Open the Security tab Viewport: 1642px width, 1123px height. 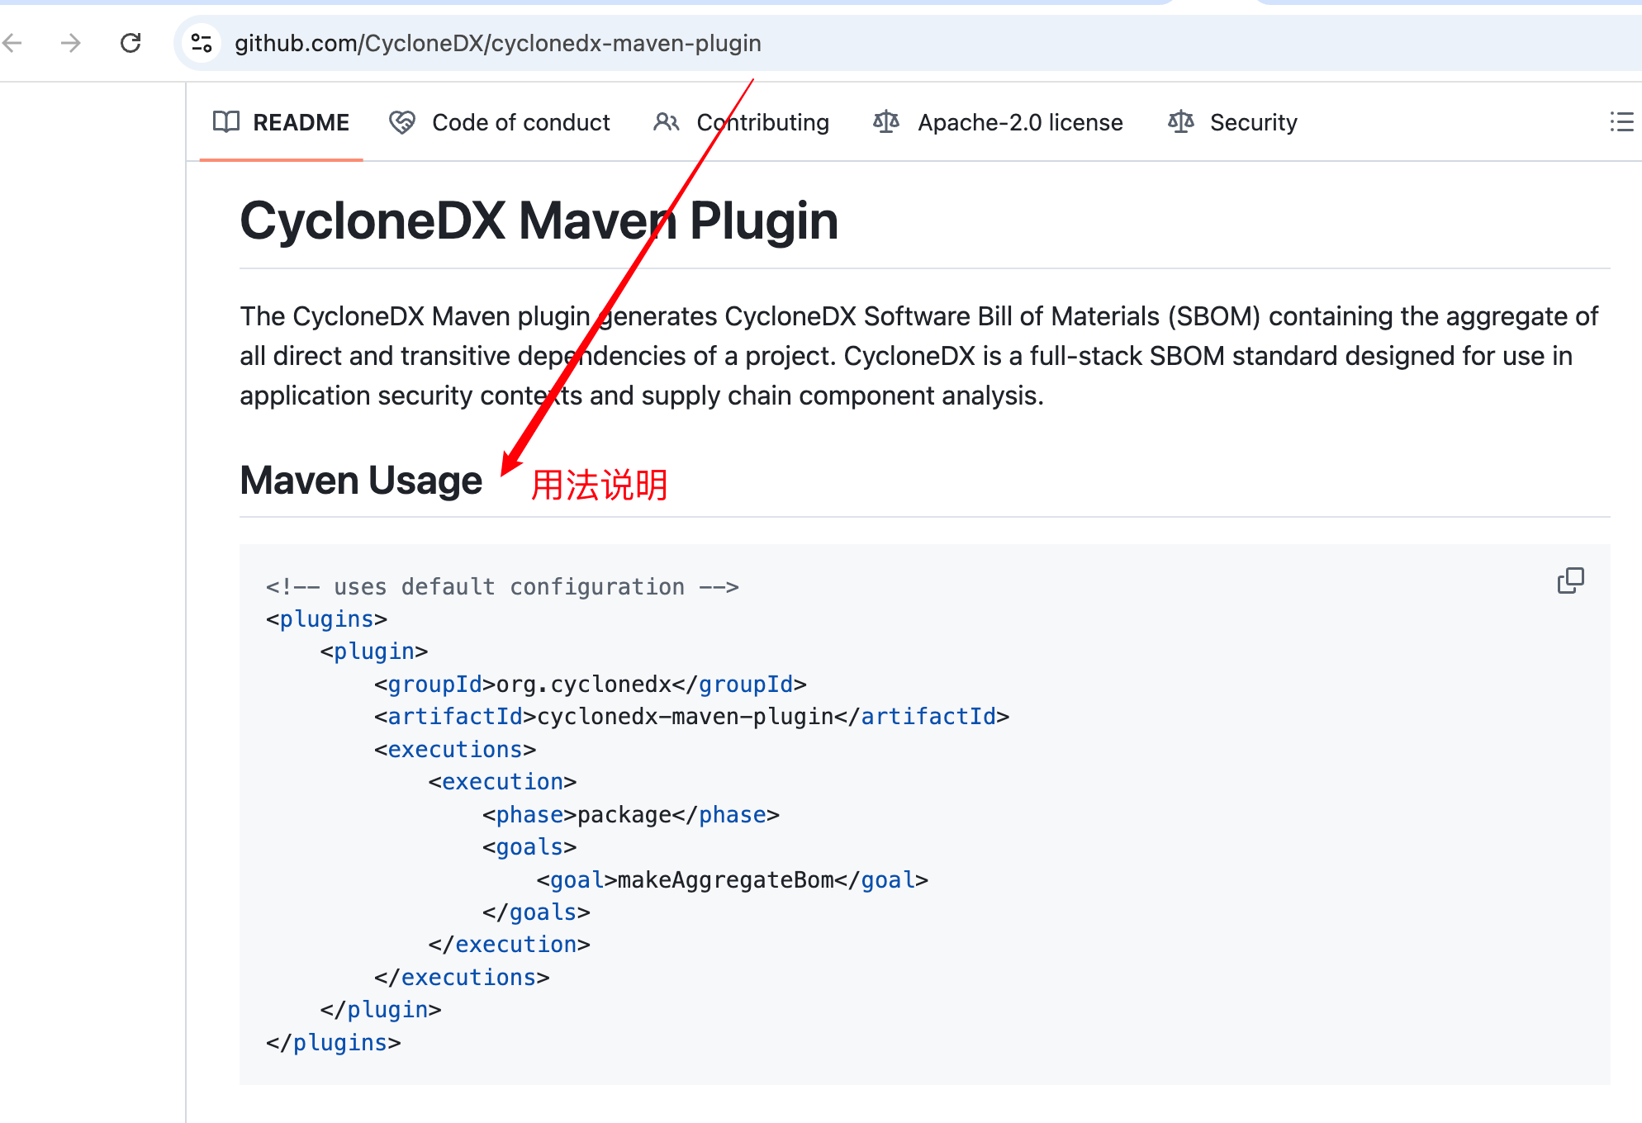click(x=1253, y=122)
